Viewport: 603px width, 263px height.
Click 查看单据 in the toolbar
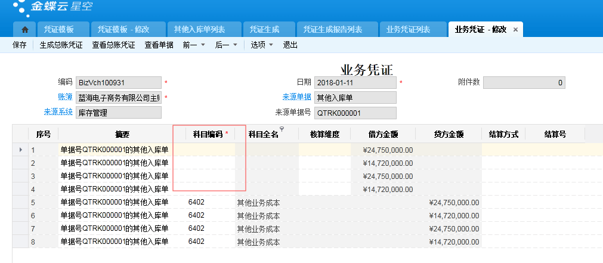click(159, 45)
